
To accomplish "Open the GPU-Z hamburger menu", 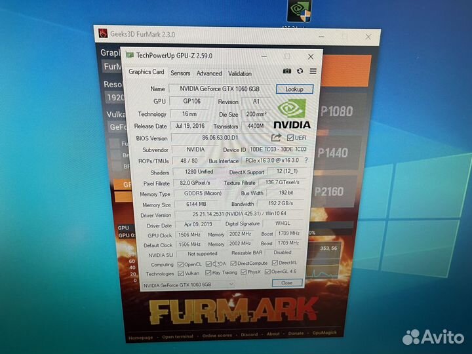I will click(x=313, y=71).
